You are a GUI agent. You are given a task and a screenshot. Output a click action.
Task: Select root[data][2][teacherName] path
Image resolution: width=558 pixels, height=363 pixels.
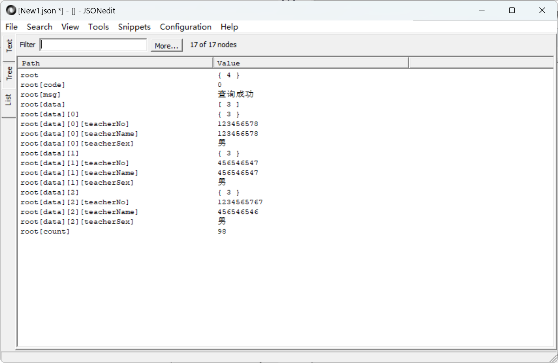[79, 212]
